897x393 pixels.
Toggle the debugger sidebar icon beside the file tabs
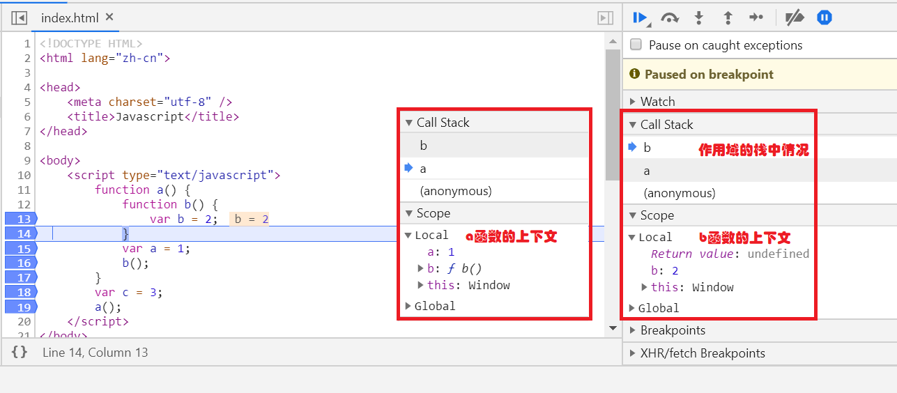(x=606, y=17)
